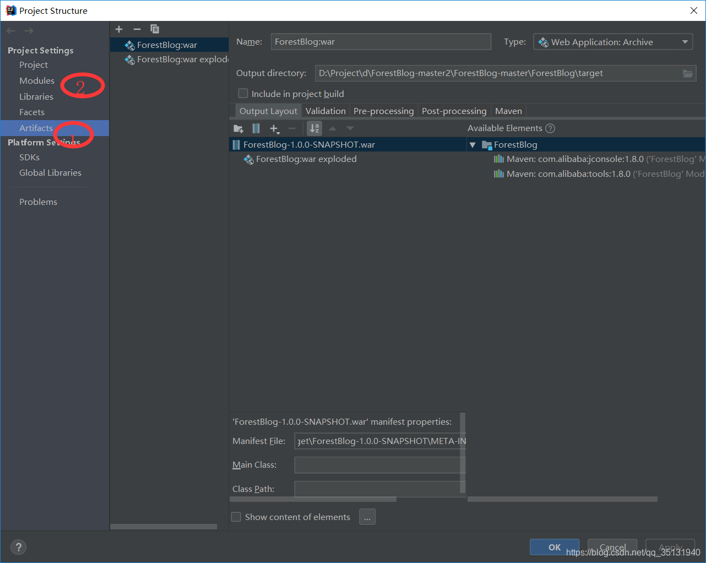
Task: Create directory in output layout
Action: tap(238, 128)
